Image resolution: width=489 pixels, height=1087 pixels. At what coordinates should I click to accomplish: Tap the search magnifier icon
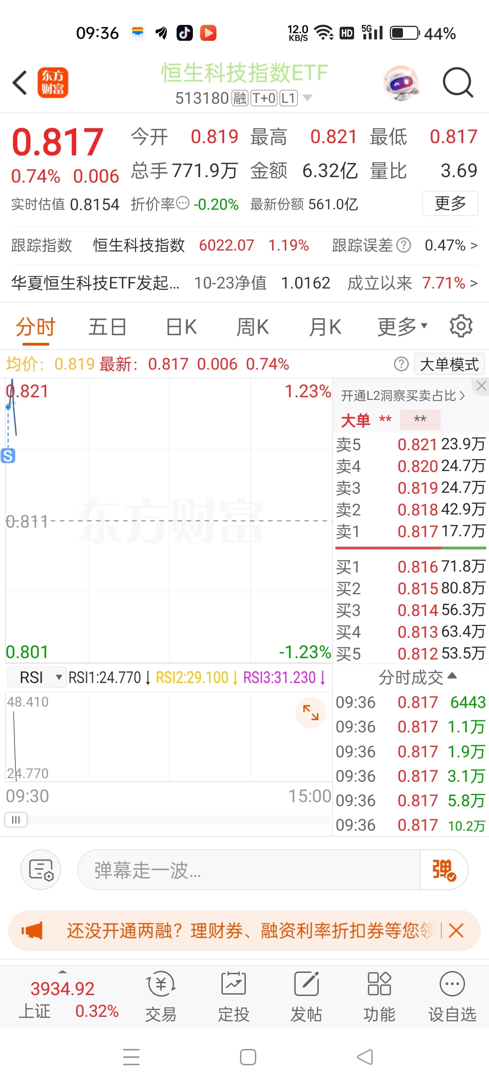458,83
